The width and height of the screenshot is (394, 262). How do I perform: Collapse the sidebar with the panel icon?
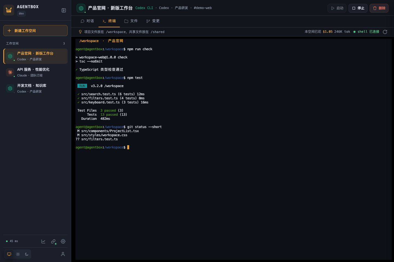(64, 10)
